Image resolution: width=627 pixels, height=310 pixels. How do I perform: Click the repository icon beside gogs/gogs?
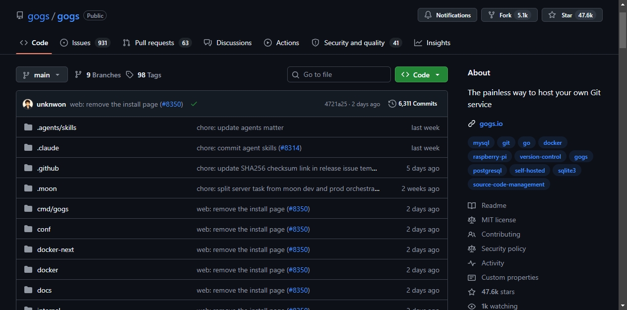pyautogui.click(x=20, y=15)
